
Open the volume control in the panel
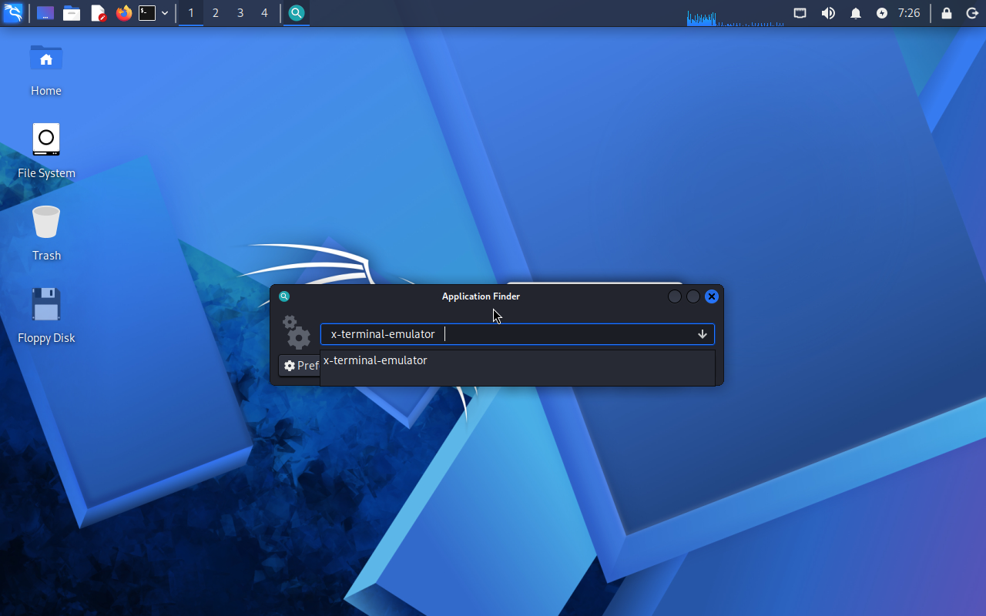click(828, 13)
